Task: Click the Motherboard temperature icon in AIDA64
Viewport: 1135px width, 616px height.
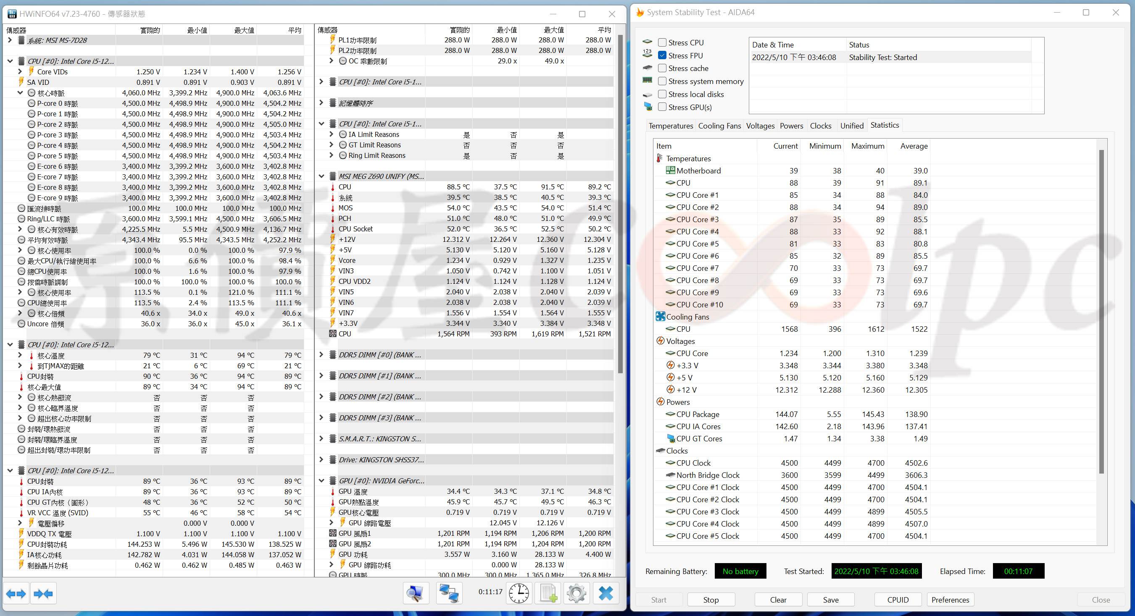Action: click(x=670, y=170)
